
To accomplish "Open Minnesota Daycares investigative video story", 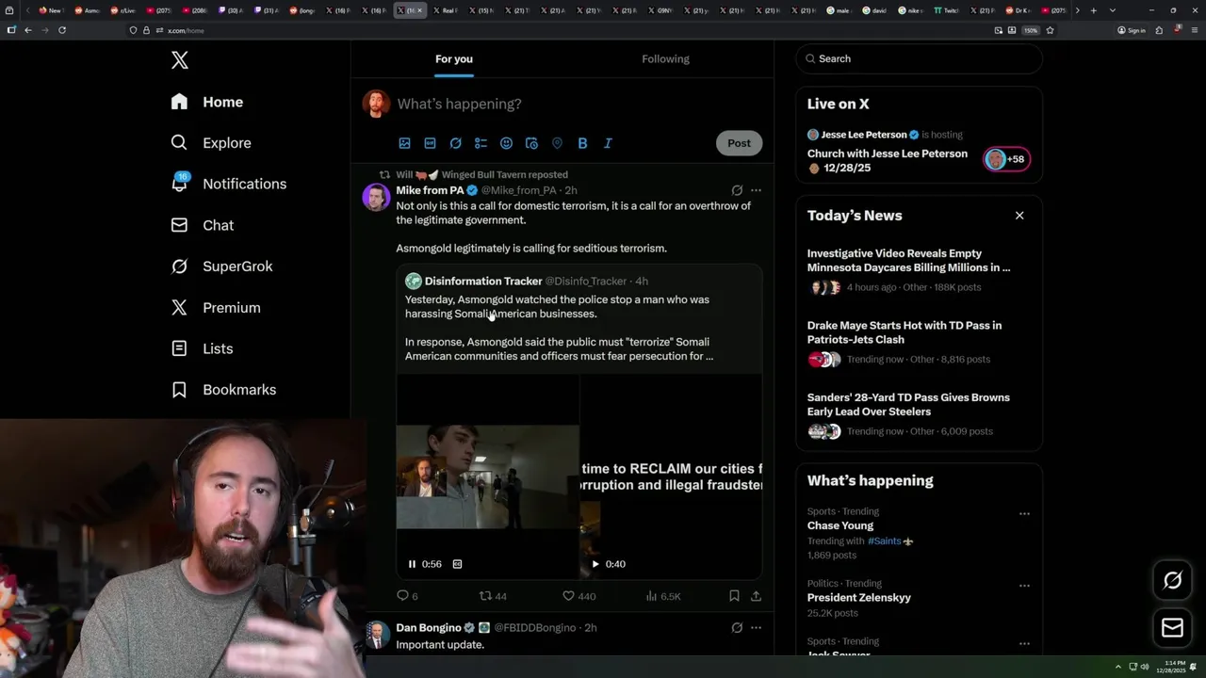I will click(909, 260).
